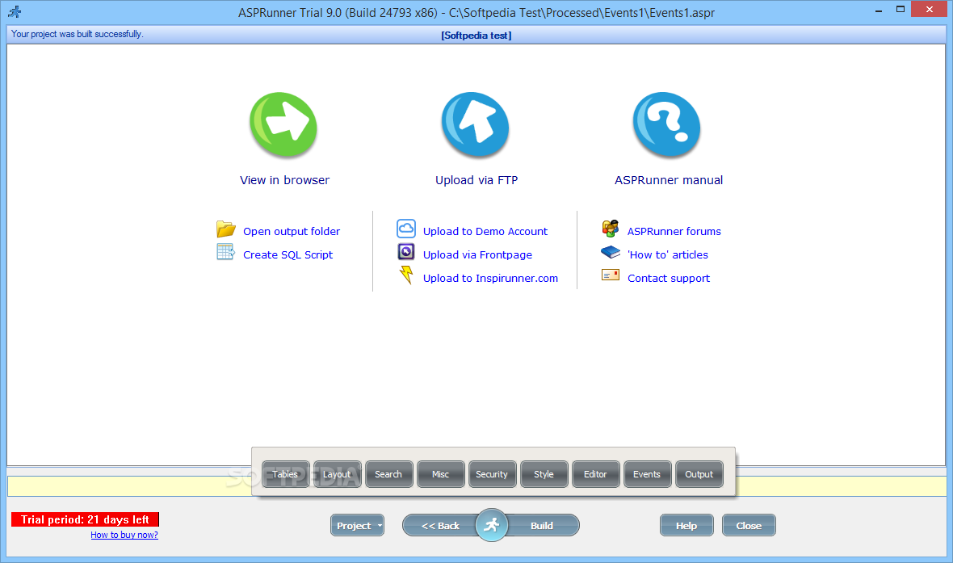Visit the ASPRunner forums link
The height and width of the screenshot is (563, 953).
point(674,231)
